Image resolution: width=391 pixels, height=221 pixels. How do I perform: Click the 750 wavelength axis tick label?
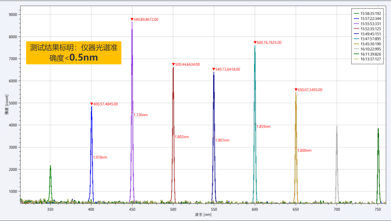[378, 209]
